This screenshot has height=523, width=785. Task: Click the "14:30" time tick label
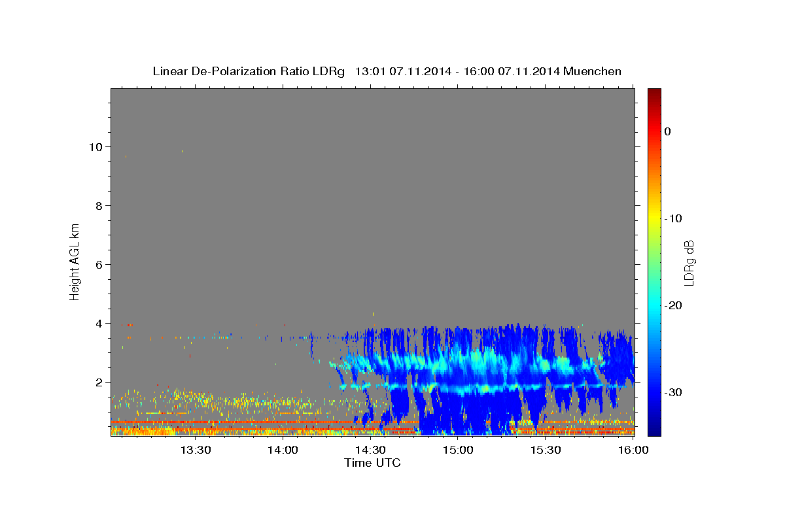click(370, 450)
